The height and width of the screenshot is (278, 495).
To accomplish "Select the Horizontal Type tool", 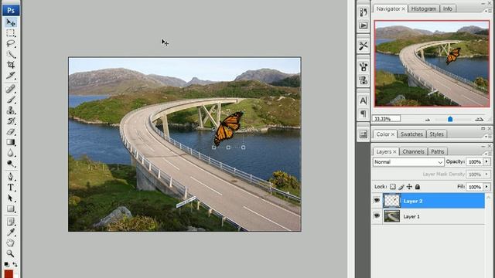I will [11, 188].
